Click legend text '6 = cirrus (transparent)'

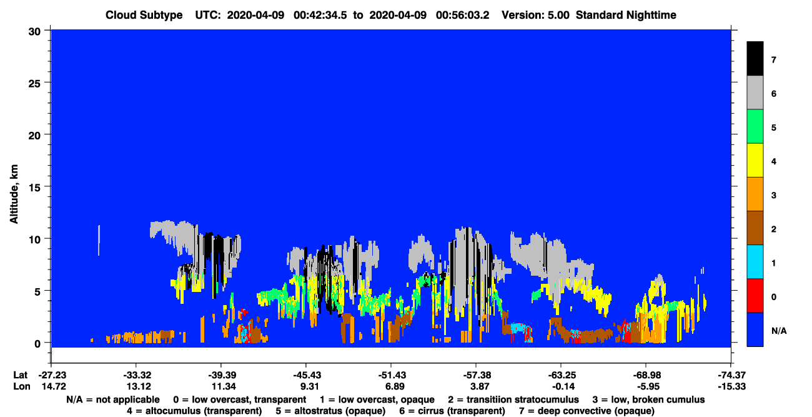point(452,411)
